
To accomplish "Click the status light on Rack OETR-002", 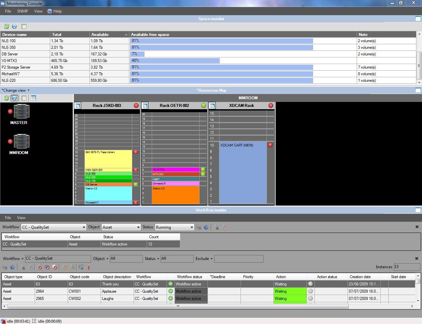I will 204,106.
